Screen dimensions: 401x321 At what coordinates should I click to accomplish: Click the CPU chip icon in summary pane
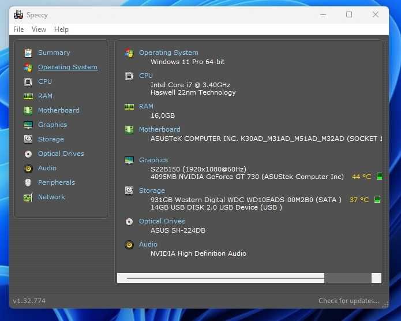(129, 76)
